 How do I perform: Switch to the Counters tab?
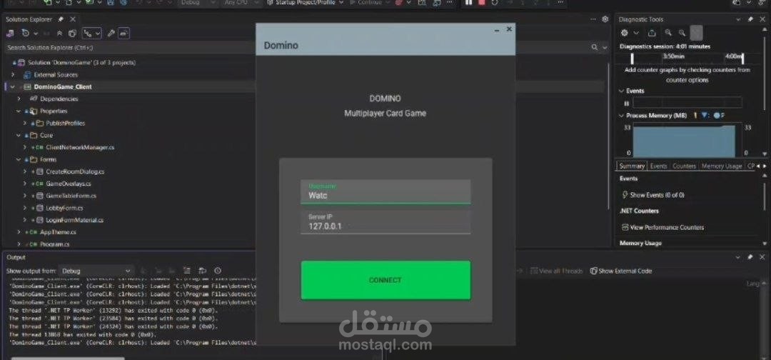click(684, 166)
